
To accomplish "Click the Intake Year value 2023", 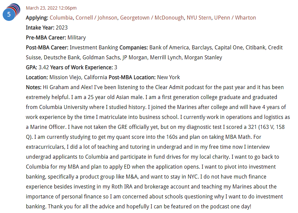I will [x=62, y=28].
